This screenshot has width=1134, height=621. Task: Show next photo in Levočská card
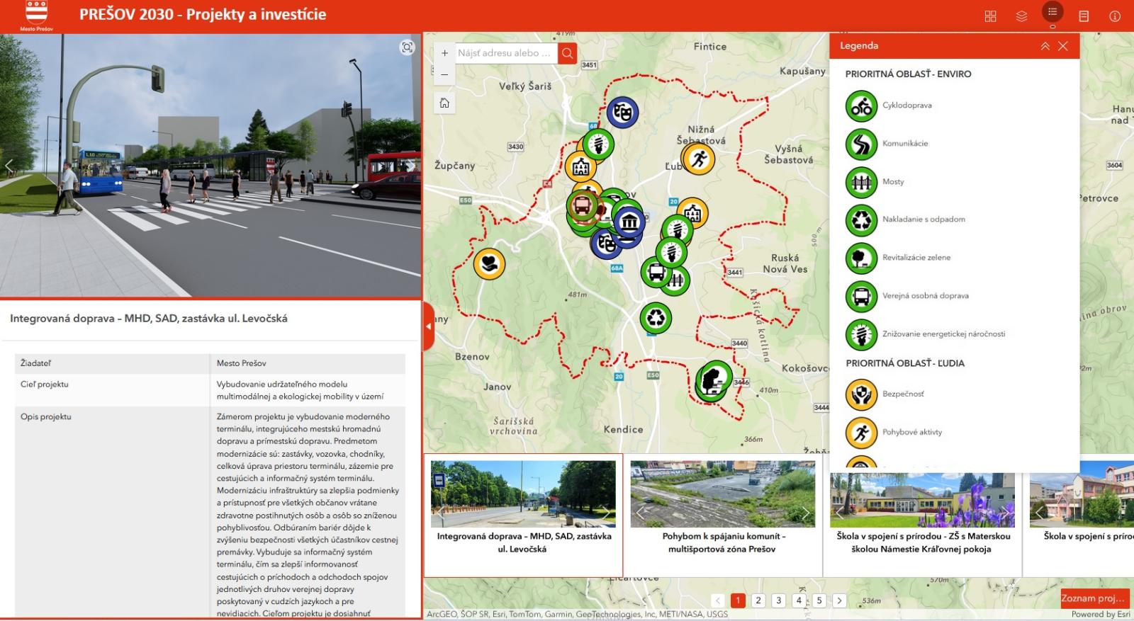(x=606, y=513)
